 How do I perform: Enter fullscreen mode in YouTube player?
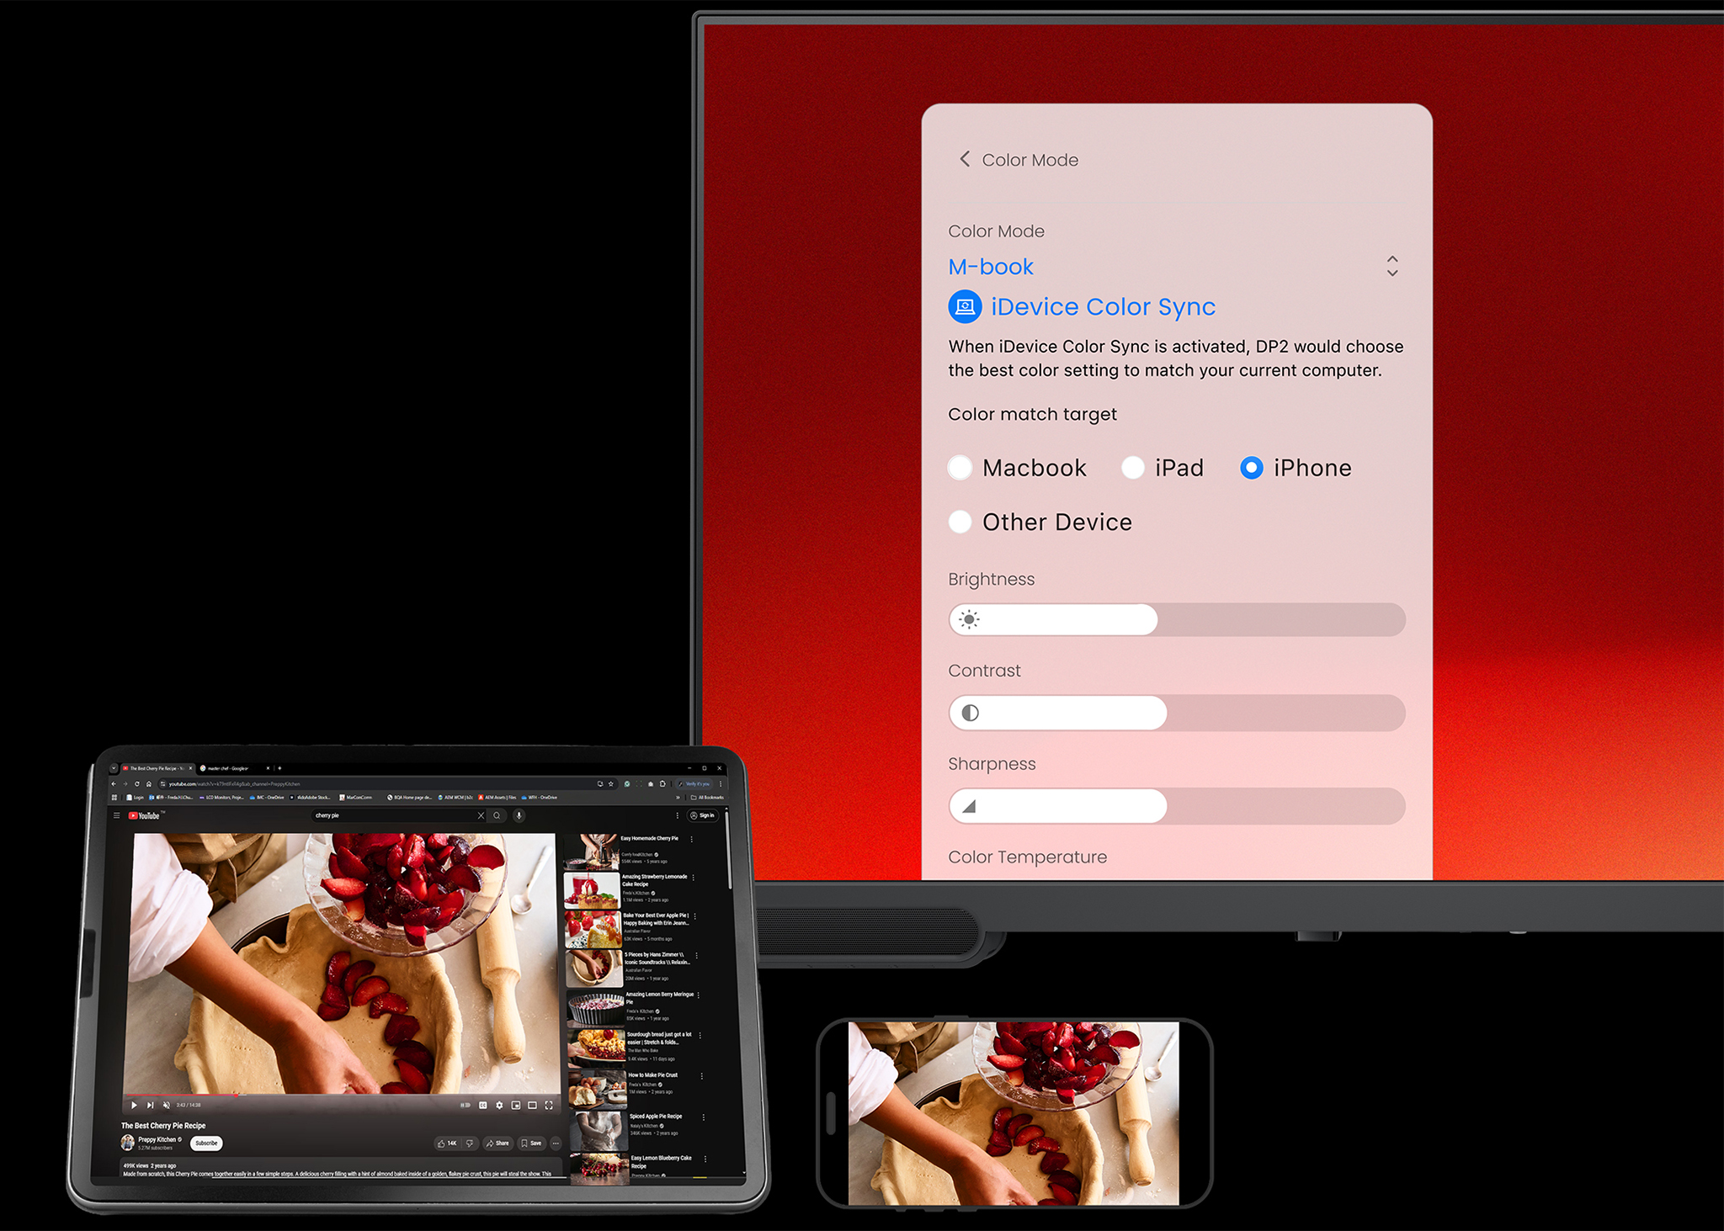pos(549,1105)
